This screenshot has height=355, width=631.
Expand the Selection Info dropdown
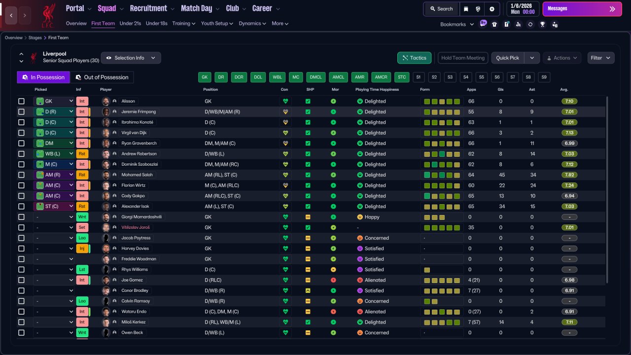[x=131, y=58]
